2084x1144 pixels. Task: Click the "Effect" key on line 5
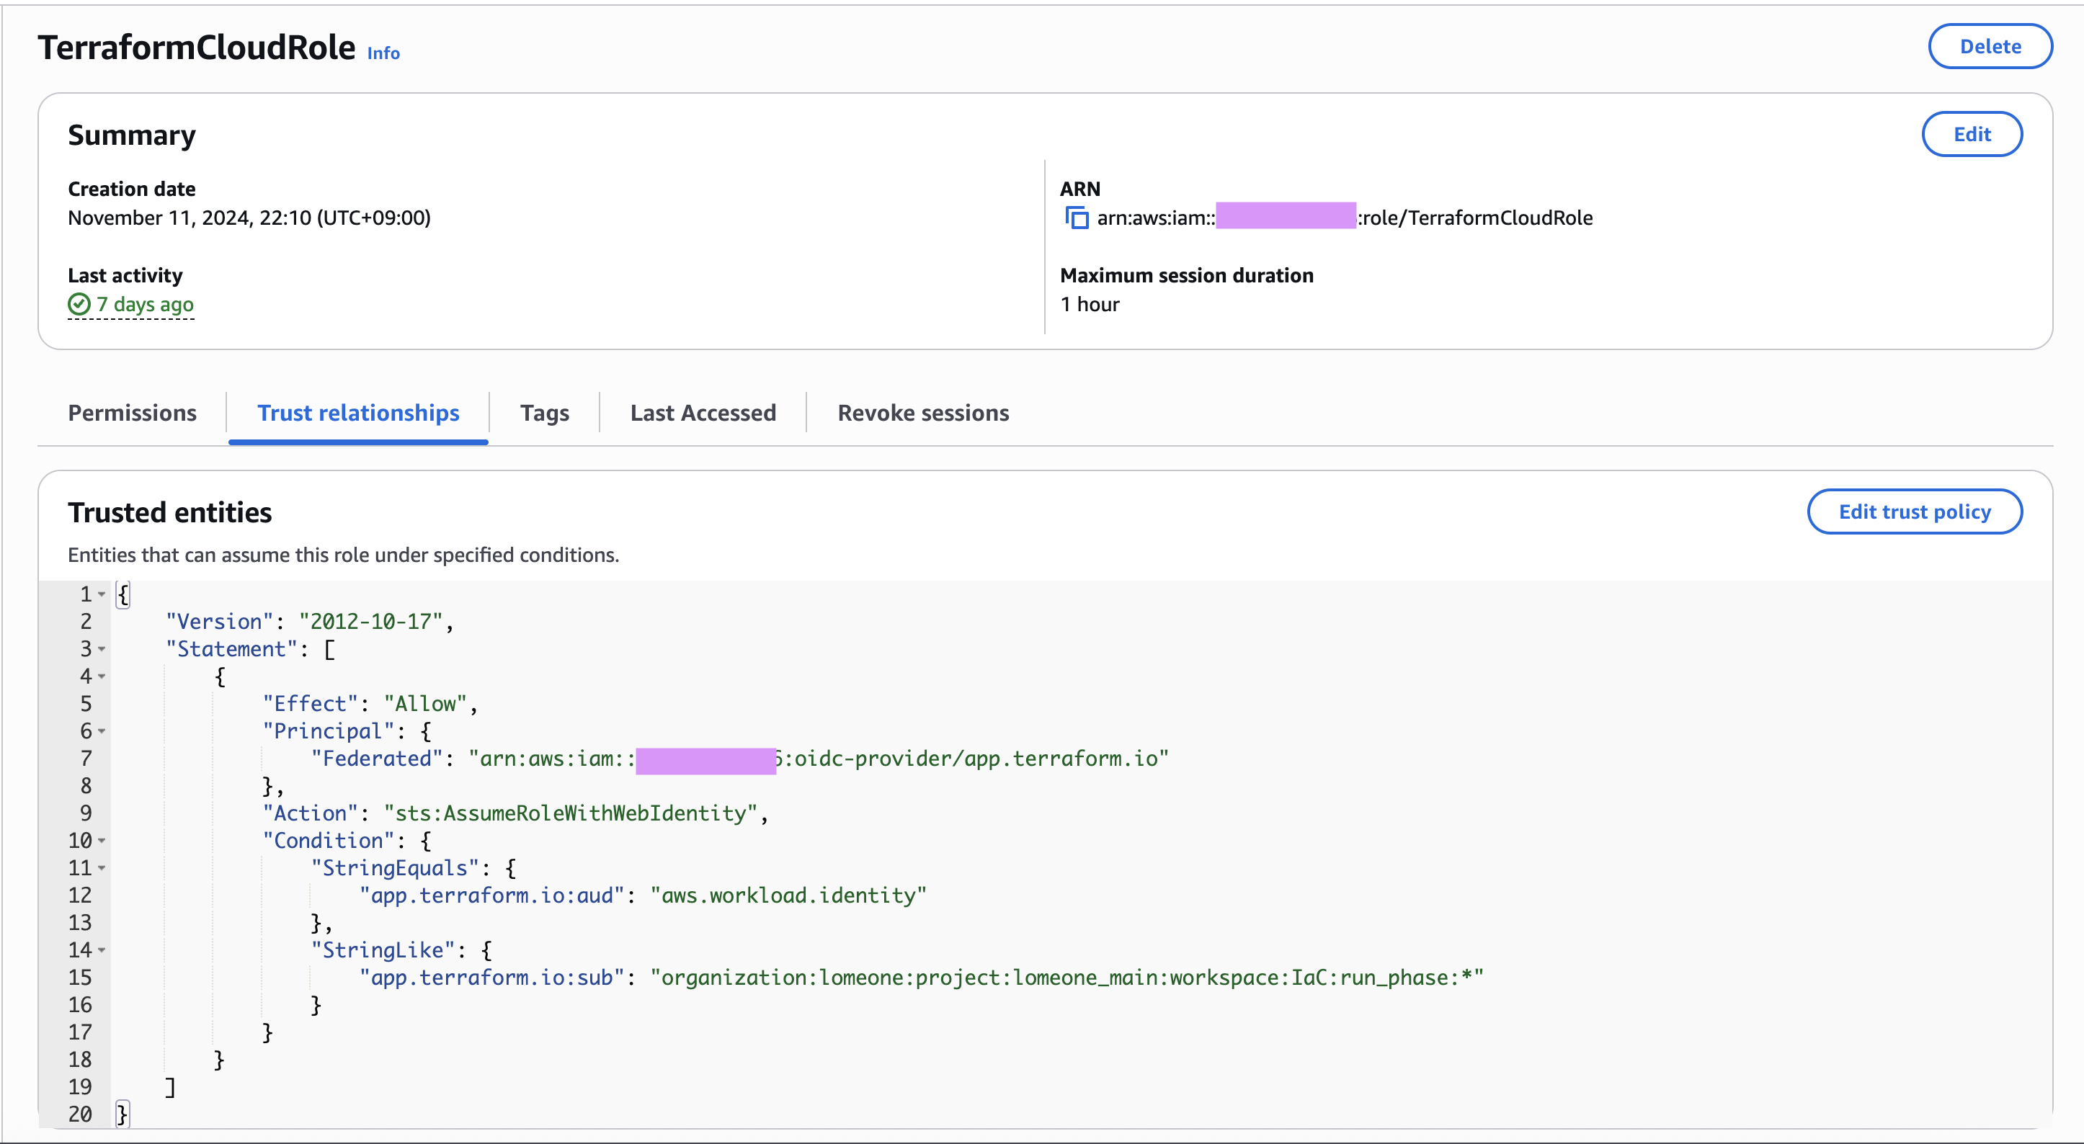(310, 703)
